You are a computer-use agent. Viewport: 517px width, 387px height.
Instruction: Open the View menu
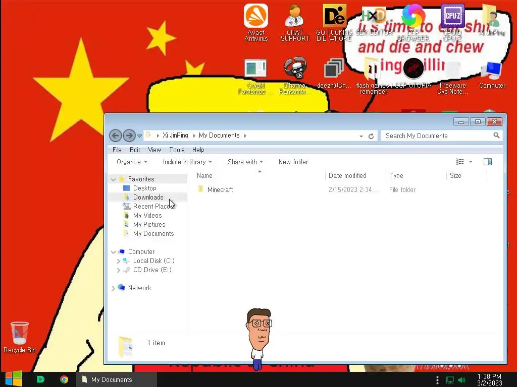pos(154,150)
